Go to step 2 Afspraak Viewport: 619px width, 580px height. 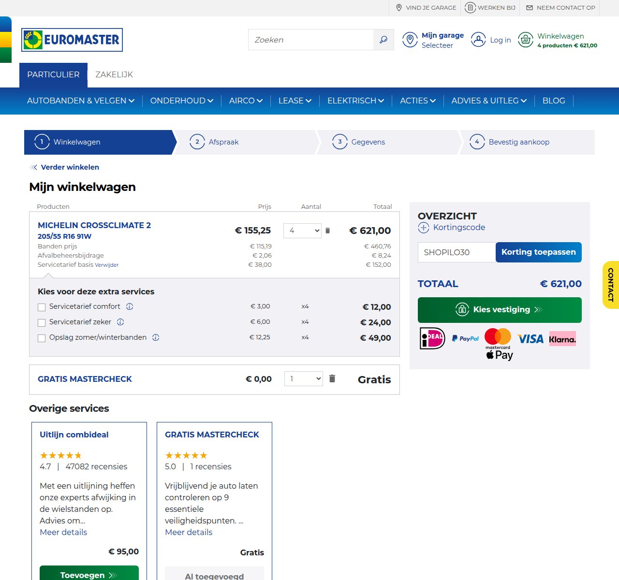coord(244,142)
